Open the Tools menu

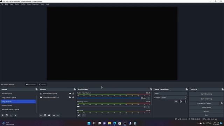pos(42,4)
